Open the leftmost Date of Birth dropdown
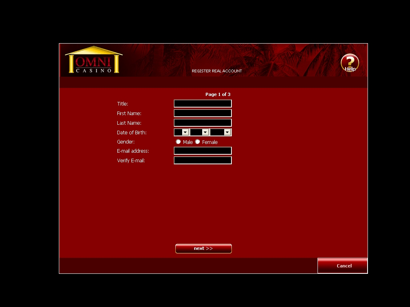The width and height of the screenshot is (410, 307). (x=181, y=132)
